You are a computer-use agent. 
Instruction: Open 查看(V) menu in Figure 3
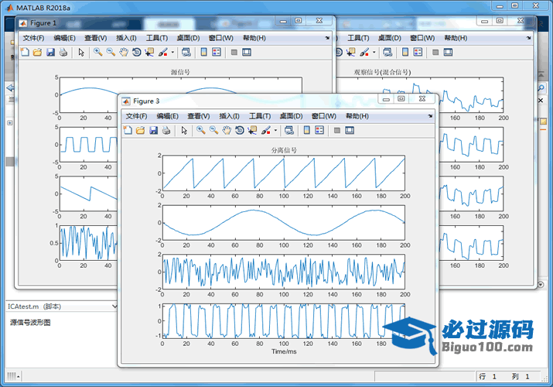click(199, 116)
